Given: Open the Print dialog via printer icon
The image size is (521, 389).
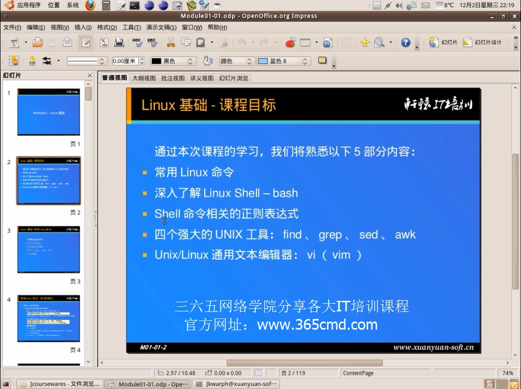Looking at the screenshot, I should point(118,43).
